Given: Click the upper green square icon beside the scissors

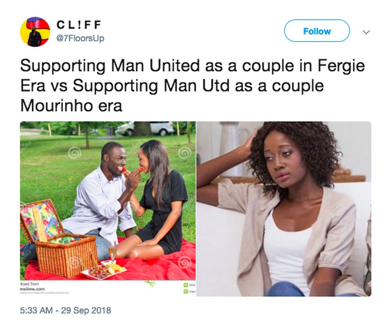Looking at the screenshot, I should click(x=185, y=285).
